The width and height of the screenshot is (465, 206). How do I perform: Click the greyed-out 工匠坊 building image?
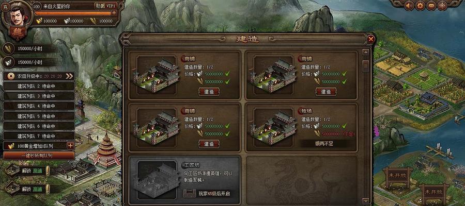click(158, 179)
